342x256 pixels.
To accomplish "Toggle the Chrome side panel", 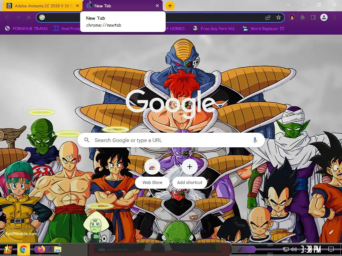I will coord(313,17).
